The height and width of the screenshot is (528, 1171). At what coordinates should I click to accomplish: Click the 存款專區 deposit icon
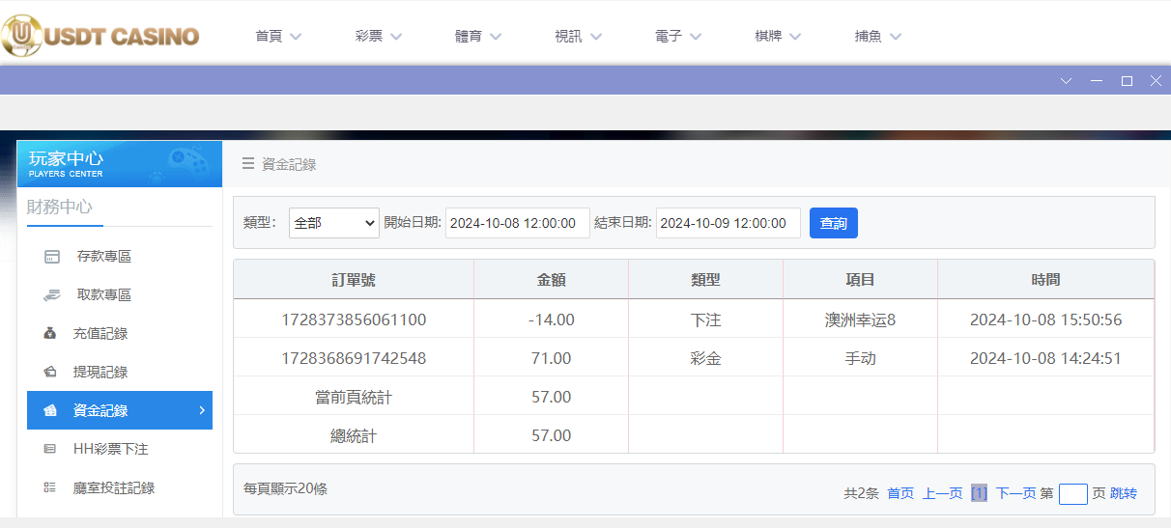coord(51,257)
